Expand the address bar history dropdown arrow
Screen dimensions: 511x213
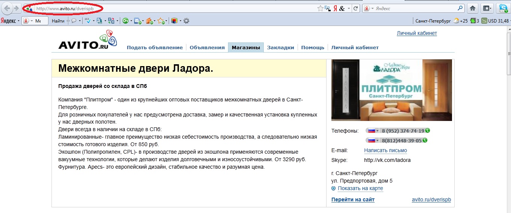(349, 8)
